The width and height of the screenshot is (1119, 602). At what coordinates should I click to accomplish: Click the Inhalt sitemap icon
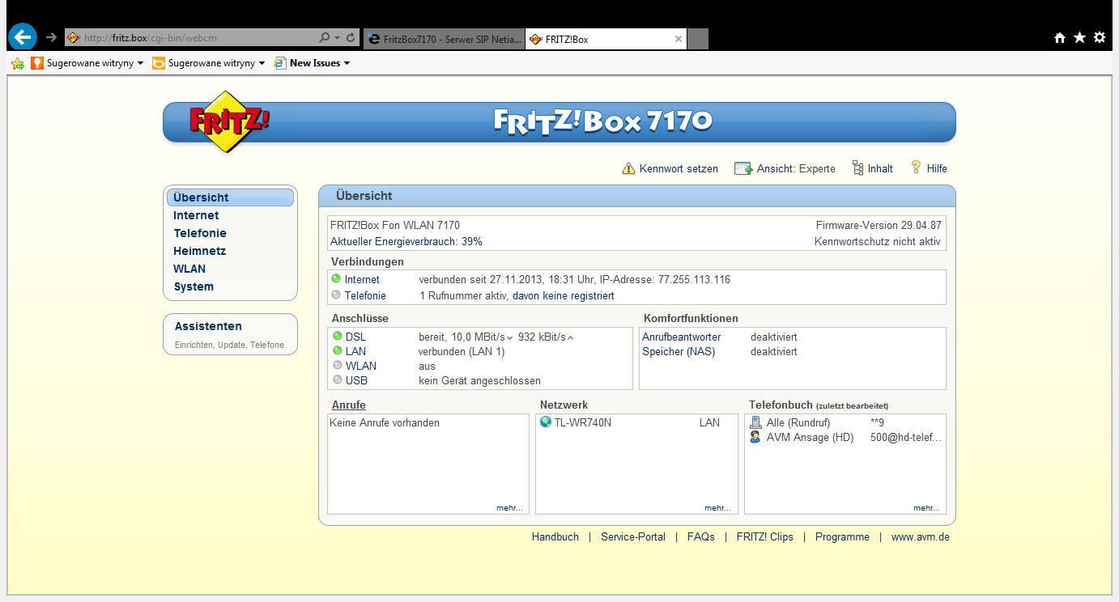(x=858, y=168)
